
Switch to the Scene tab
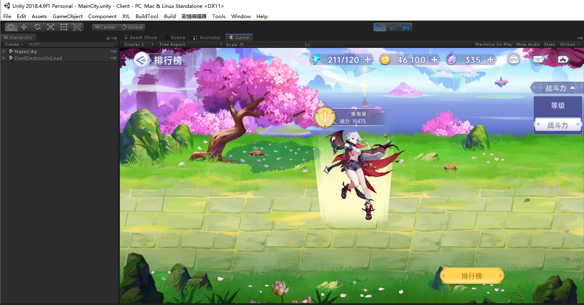(175, 38)
